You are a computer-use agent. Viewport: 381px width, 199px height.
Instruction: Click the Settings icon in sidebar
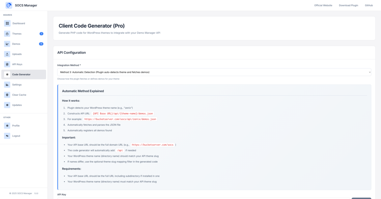coord(7,85)
